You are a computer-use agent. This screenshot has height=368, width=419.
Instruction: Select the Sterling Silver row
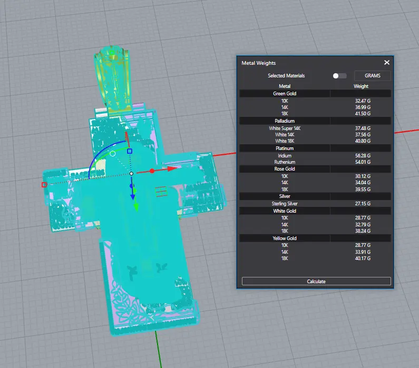click(285, 203)
